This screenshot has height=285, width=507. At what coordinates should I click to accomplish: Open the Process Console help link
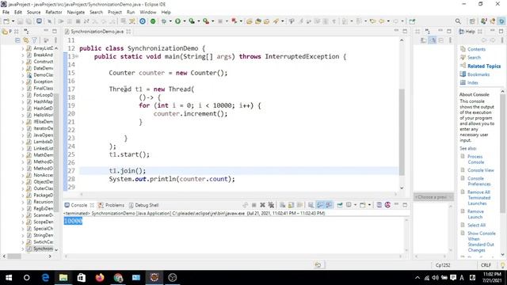475,159
